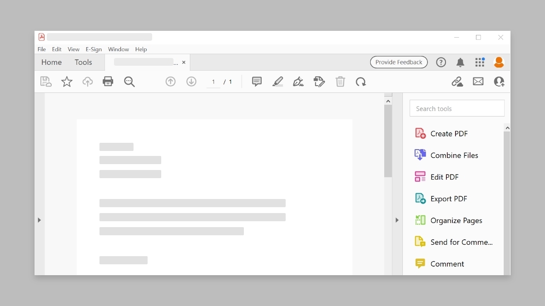Click the fill and sign toolbar icon
This screenshot has height=306, width=545.
pyautogui.click(x=319, y=82)
